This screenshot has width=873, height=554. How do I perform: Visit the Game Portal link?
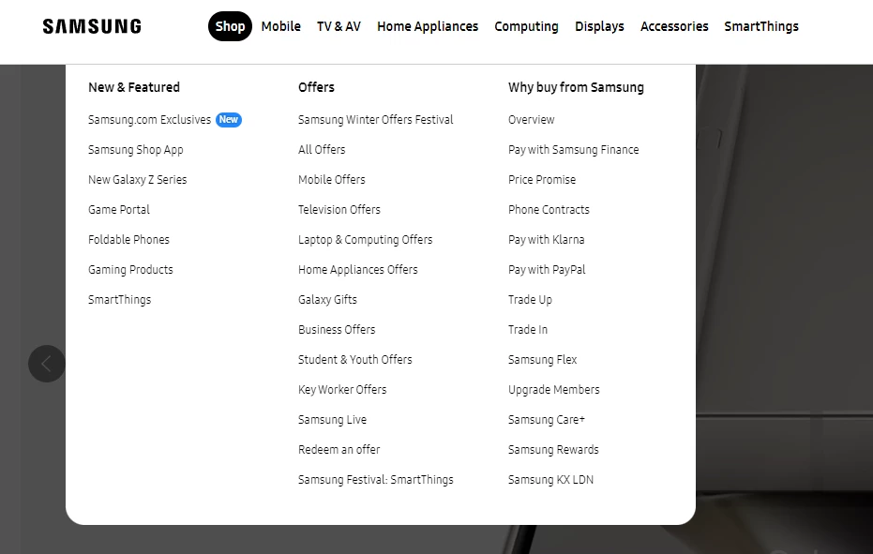[x=118, y=210]
